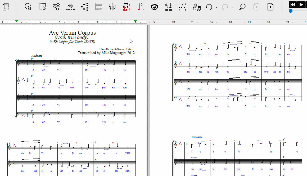Open the speaker volume playback settings

point(70,7)
